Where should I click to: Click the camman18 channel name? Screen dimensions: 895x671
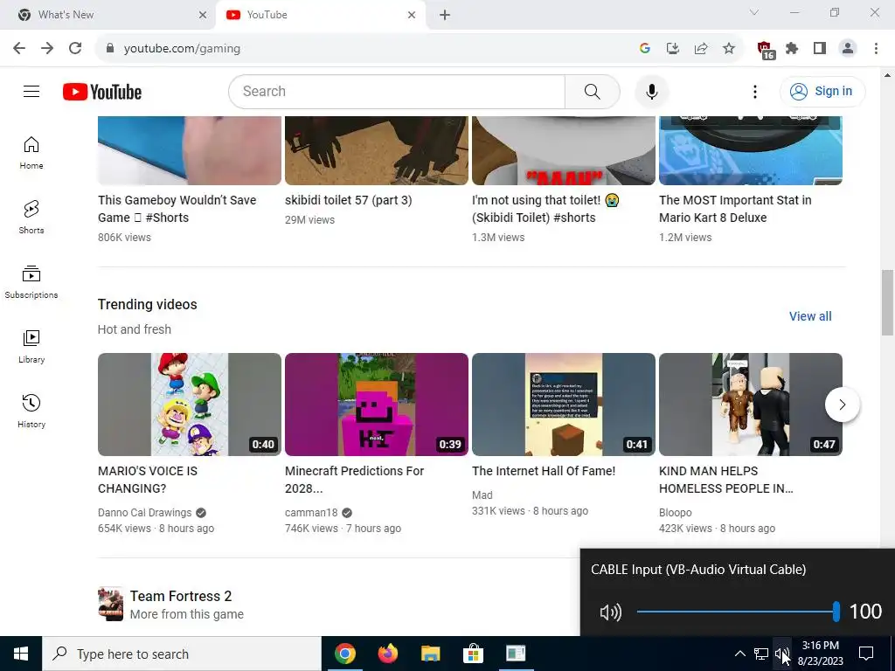[x=311, y=512]
